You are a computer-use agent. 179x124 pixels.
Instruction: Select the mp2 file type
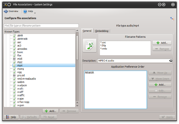pyautogui.click(x=20, y=62)
